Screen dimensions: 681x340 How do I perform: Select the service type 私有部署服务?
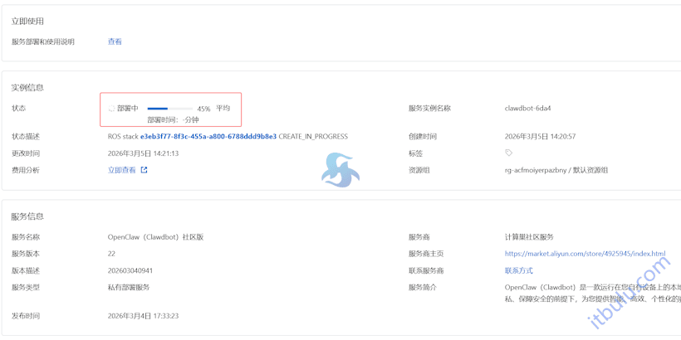(x=129, y=287)
